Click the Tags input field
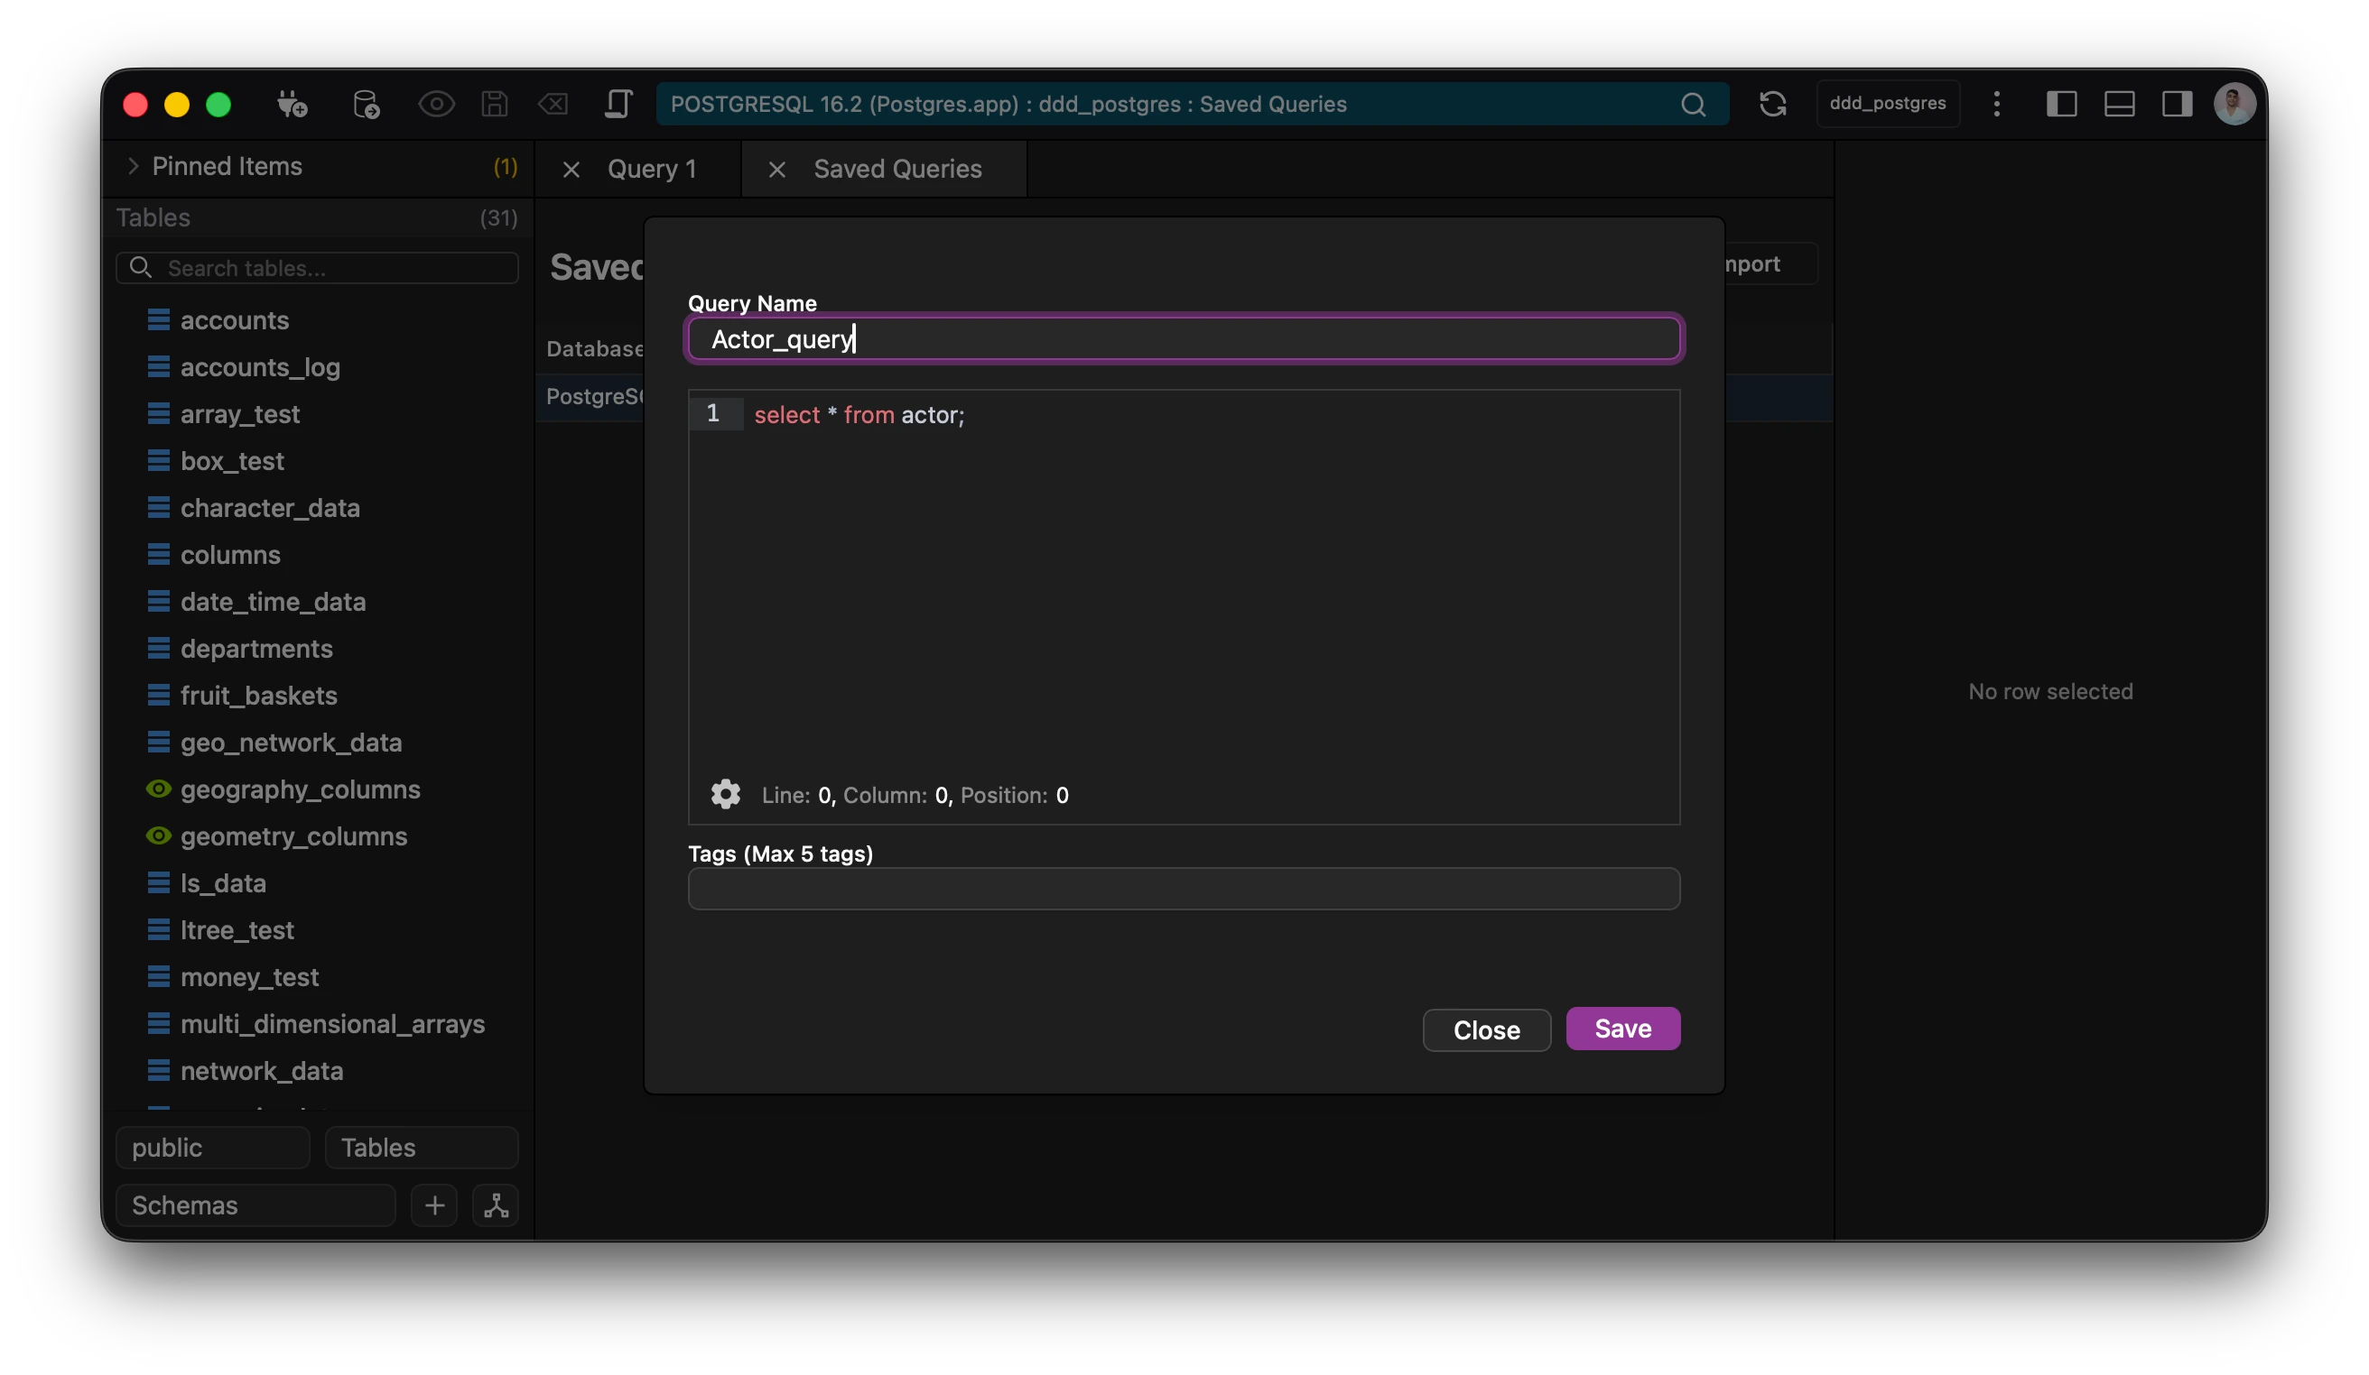Viewport: 2369px width, 1375px height. [x=1184, y=889]
